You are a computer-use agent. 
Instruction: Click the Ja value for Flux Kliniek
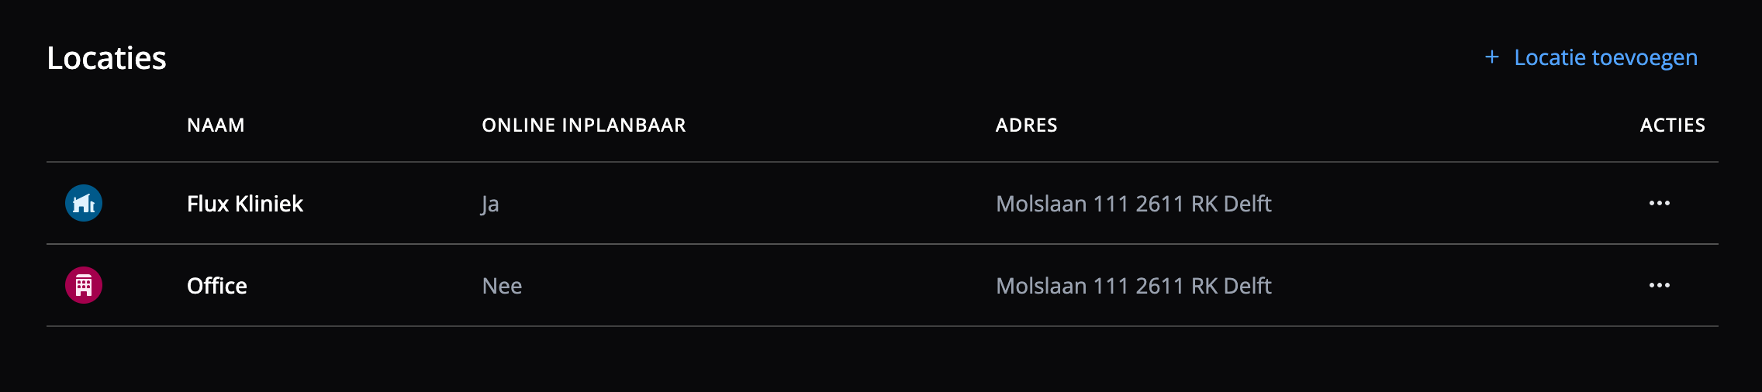(490, 205)
